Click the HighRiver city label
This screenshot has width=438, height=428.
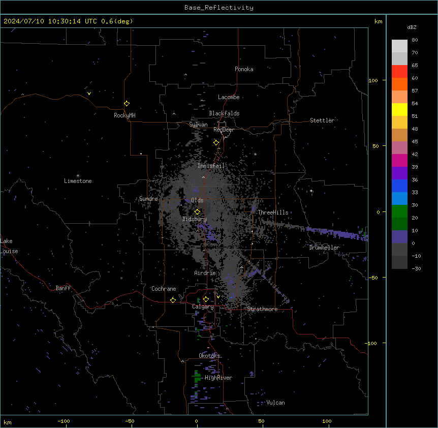tap(218, 378)
